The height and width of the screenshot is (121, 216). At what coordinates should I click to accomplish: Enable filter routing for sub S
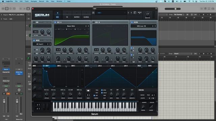tap(132, 57)
